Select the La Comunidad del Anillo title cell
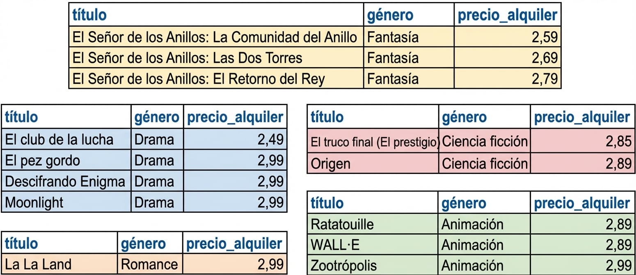The height and width of the screenshot is (275, 636). click(216, 37)
